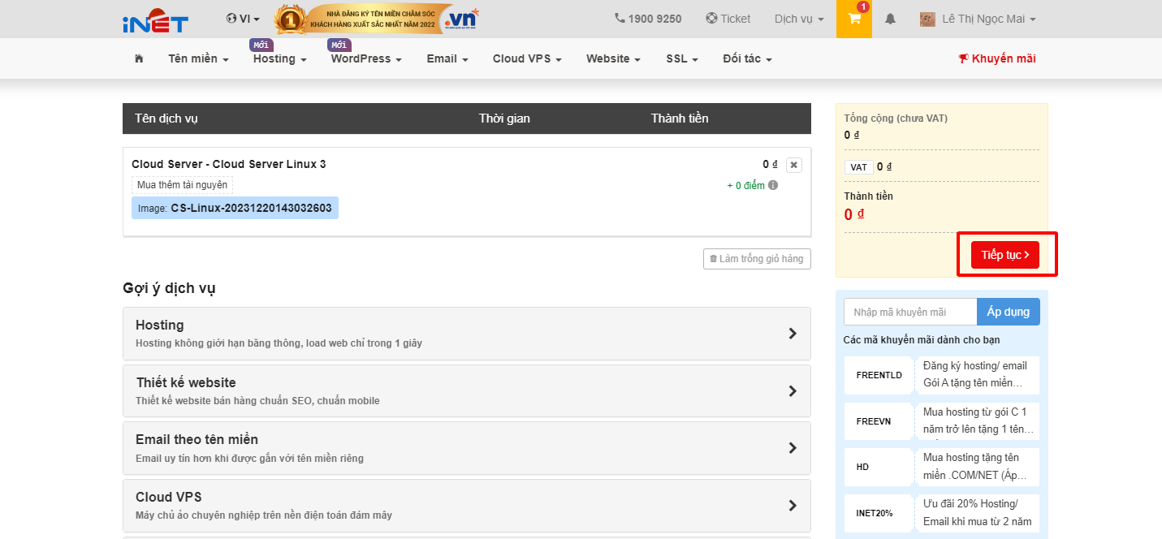
Task: Open the Khuyến mãi promotions link
Action: tap(997, 58)
